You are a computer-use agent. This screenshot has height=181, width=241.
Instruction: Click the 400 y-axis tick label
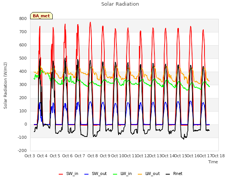(23, 71)
